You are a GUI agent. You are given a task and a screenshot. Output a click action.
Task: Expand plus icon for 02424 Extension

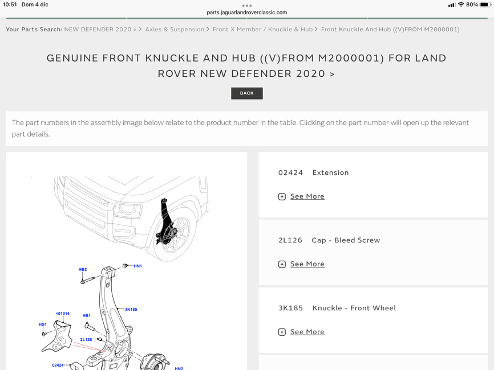point(282,197)
